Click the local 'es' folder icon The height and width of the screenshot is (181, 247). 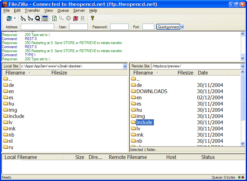(x=6, y=97)
